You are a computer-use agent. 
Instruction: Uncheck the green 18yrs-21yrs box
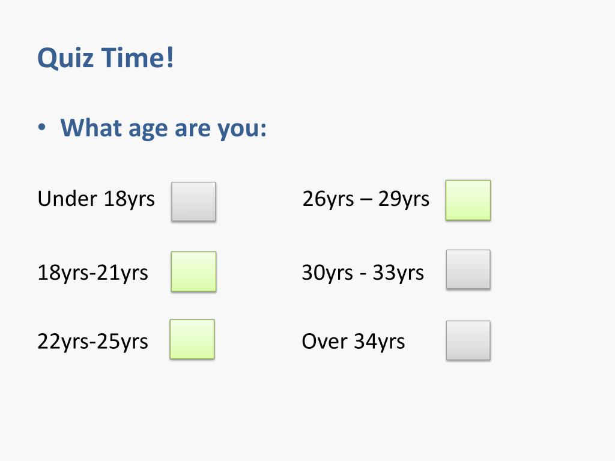click(x=193, y=271)
